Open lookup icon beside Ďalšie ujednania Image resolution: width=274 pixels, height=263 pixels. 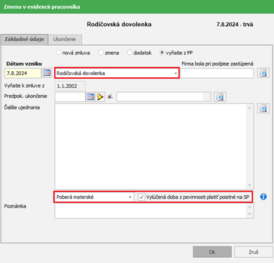[x=263, y=109]
